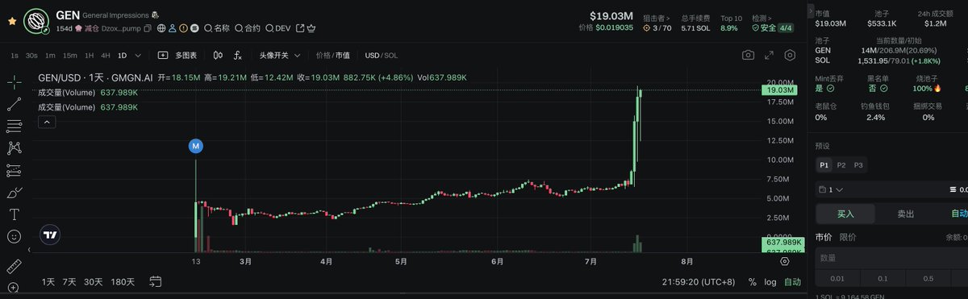Select the brush drawing tool
The width and height of the screenshot is (968, 299).
coord(14,192)
